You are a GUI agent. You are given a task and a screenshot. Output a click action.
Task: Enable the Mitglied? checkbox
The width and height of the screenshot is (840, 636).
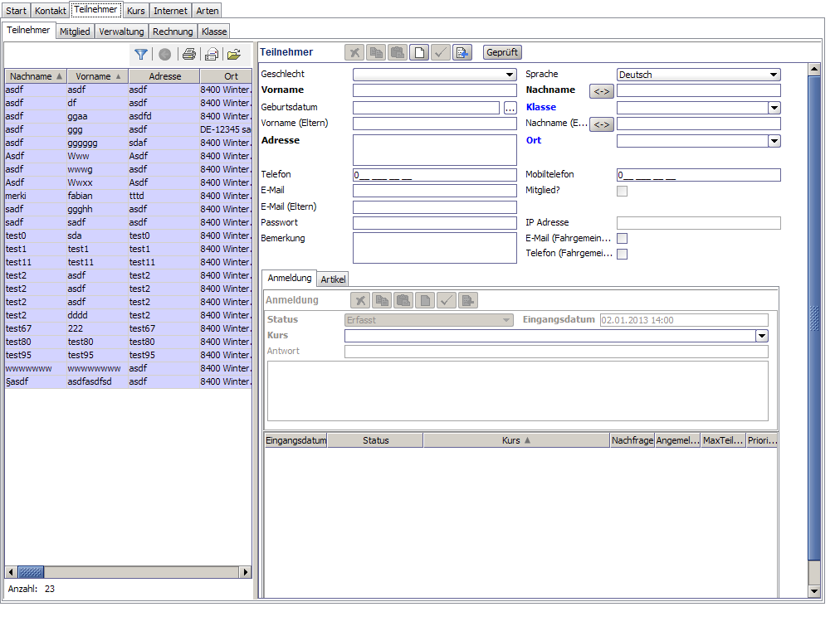(x=622, y=191)
